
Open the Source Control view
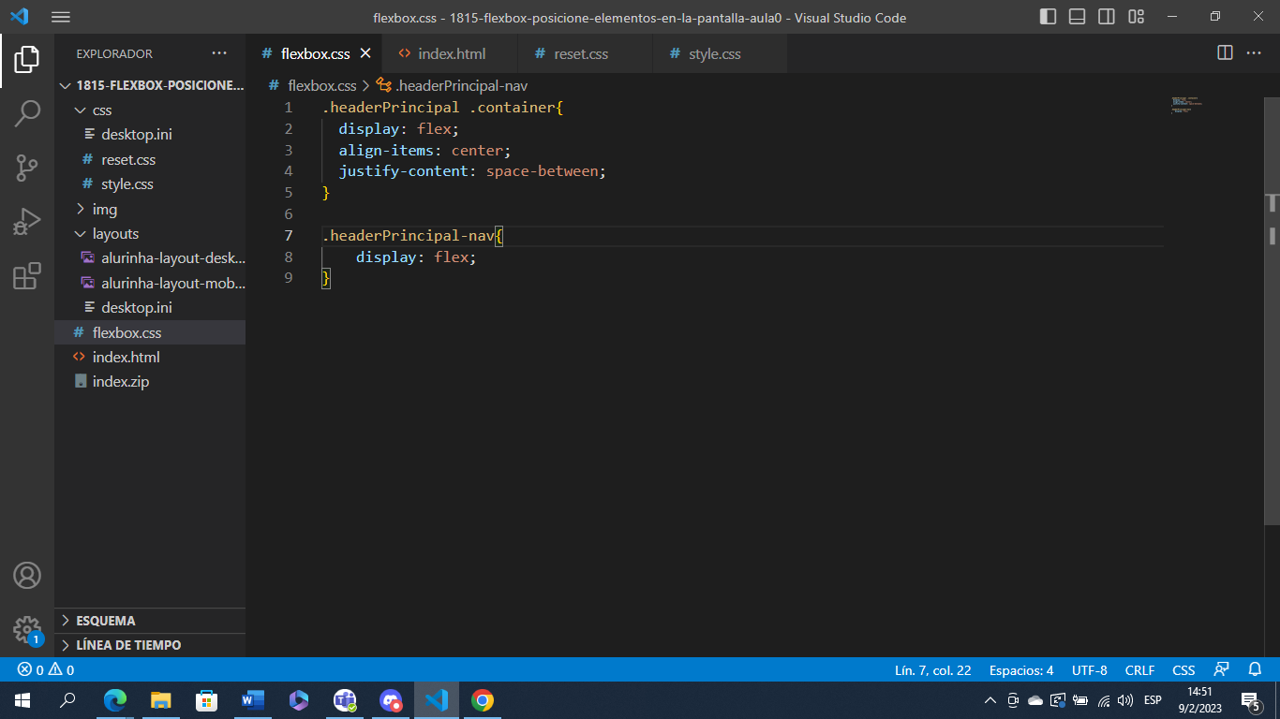(27, 168)
